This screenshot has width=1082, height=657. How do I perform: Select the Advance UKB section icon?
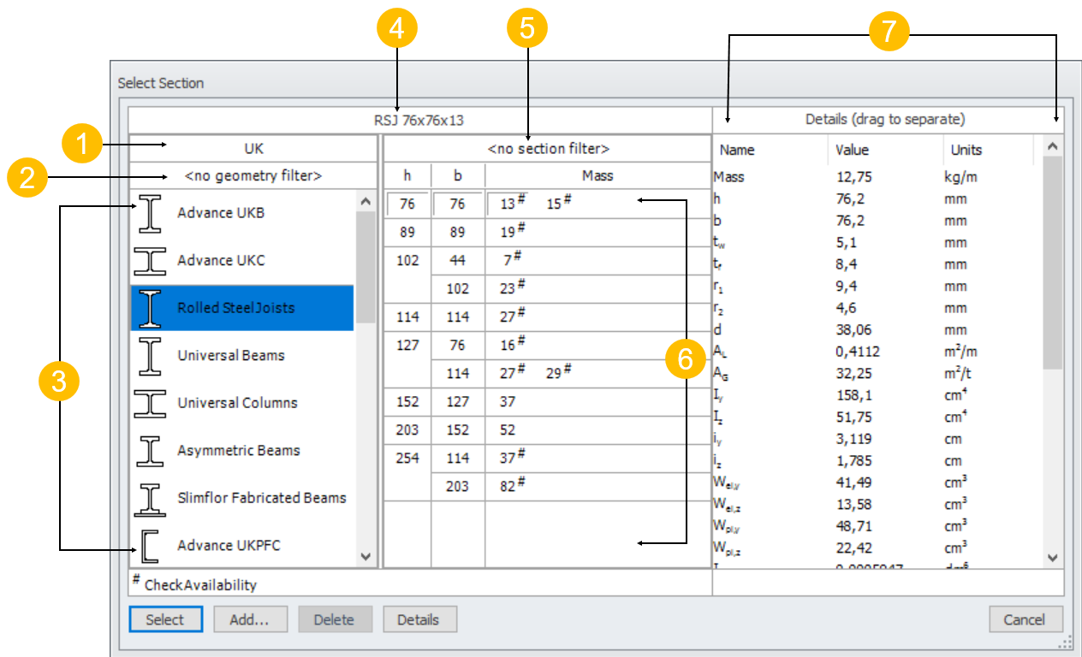point(150,212)
